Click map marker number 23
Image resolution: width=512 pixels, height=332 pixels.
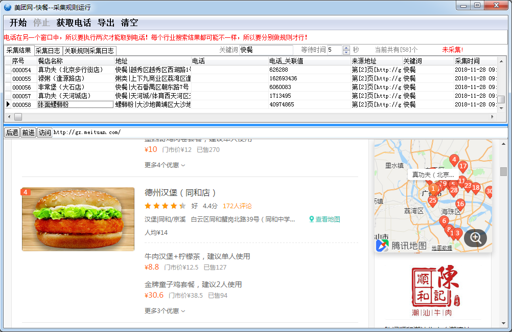pos(468,186)
